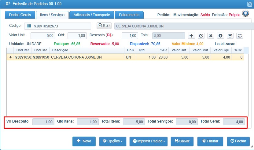This screenshot has height=150, width=254.
Task: Click the product description field CERVEJA CORONA
Action: pos(184,26)
